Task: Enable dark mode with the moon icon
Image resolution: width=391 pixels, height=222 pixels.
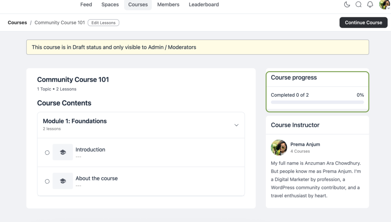Action: 347,5
